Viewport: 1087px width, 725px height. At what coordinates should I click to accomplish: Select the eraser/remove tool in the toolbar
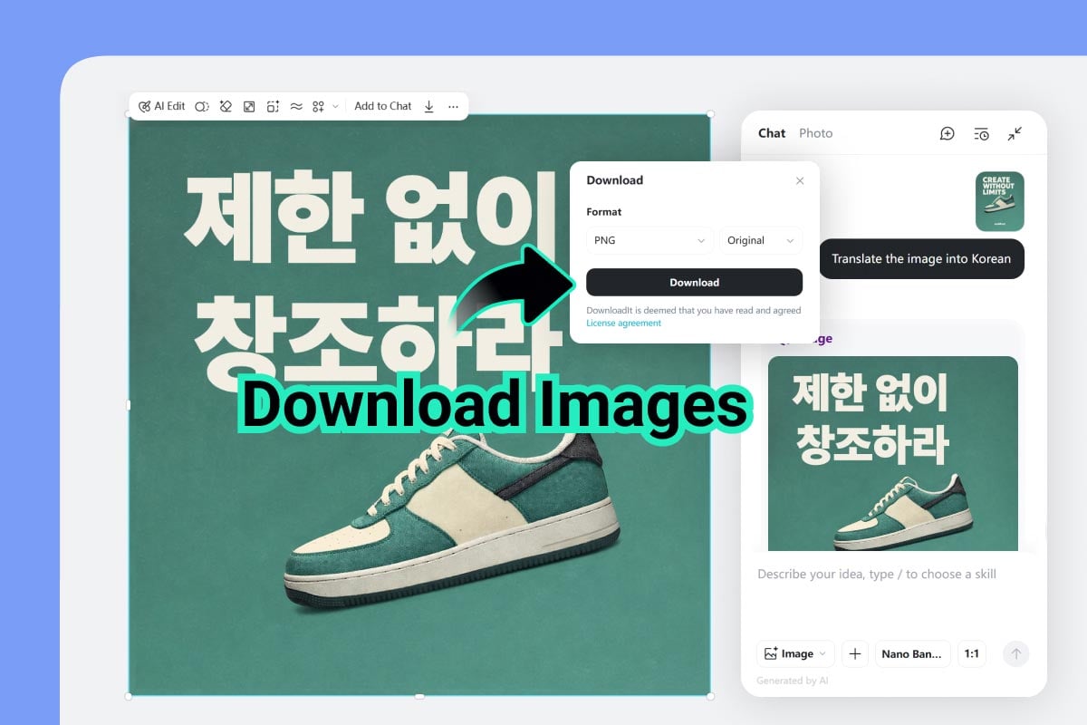[x=225, y=106]
